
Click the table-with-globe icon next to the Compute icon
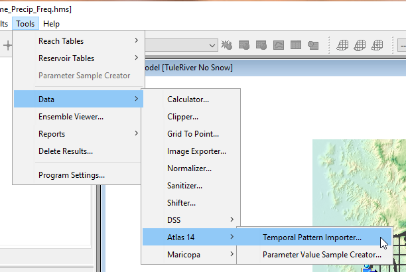pyautogui.click(x=244, y=45)
